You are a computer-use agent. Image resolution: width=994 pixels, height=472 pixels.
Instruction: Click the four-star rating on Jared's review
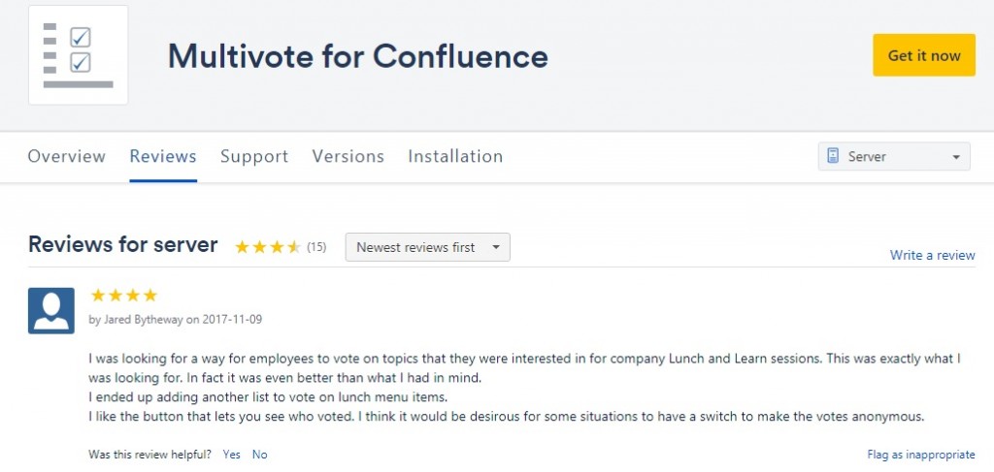coord(123,296)
